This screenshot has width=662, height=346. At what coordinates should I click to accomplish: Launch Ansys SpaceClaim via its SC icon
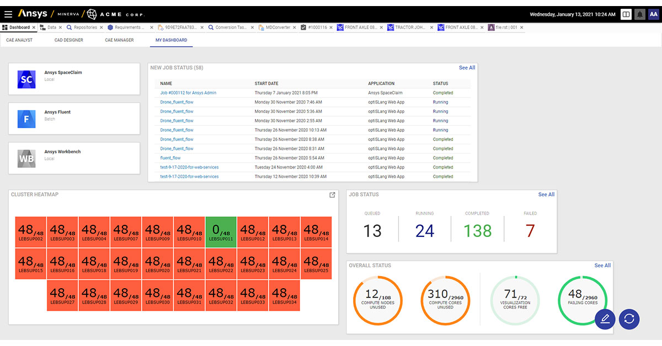coord(26,79)
